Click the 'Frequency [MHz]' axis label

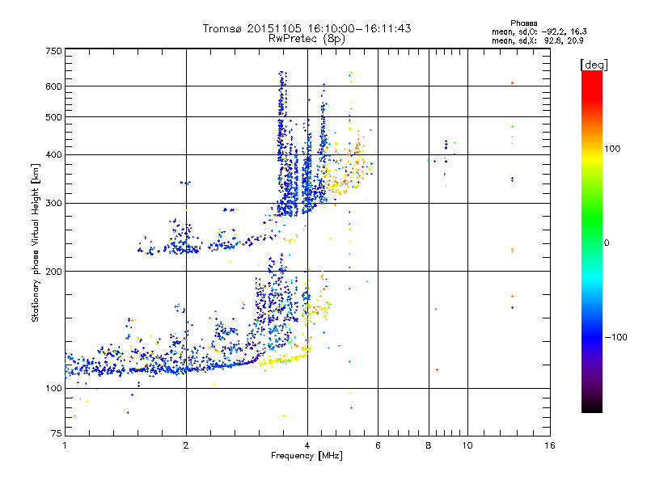(x=307, y=456)
